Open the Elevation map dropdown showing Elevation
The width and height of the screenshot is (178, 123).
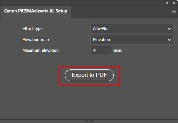132,40
